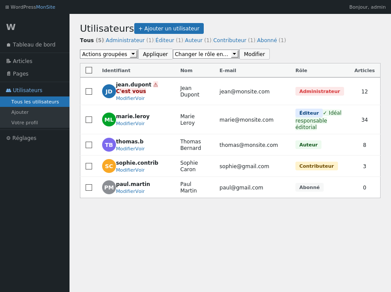391x292 pixels.
Task: Click the PM avatar circle
Action: point(109,188)
